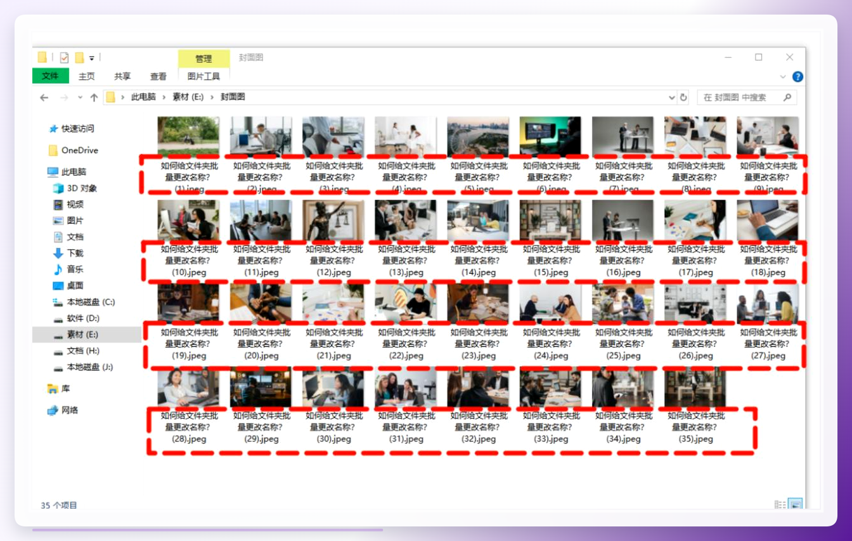Select 本地磁盘 (J:) in the sidebar
The height and width of the screenshot is (541, 852).
(x=83, y=367)
